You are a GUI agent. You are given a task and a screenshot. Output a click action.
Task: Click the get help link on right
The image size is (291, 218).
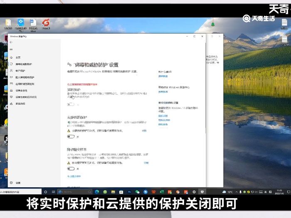[x=163, y=76]
